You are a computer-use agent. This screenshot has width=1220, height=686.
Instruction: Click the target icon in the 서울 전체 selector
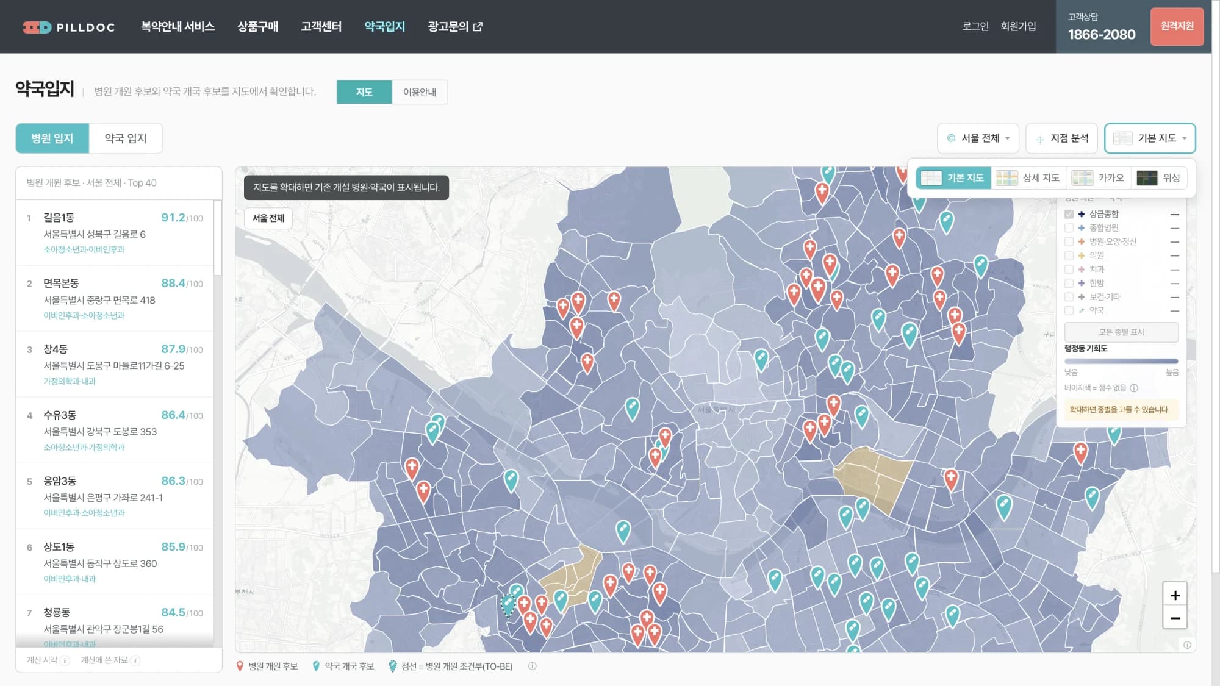click(x=951, y=138)
